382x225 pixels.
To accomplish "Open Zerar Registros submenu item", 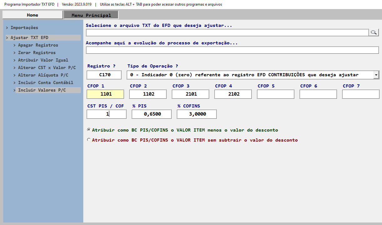I will point(37,52).
